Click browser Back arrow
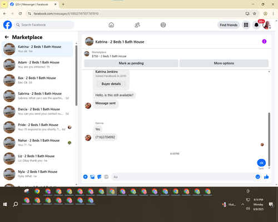Image resolution: width=278 pixels, height=222 pixels. 4,13
